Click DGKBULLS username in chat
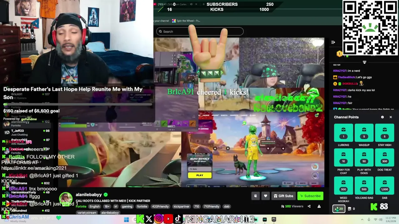 350,84
